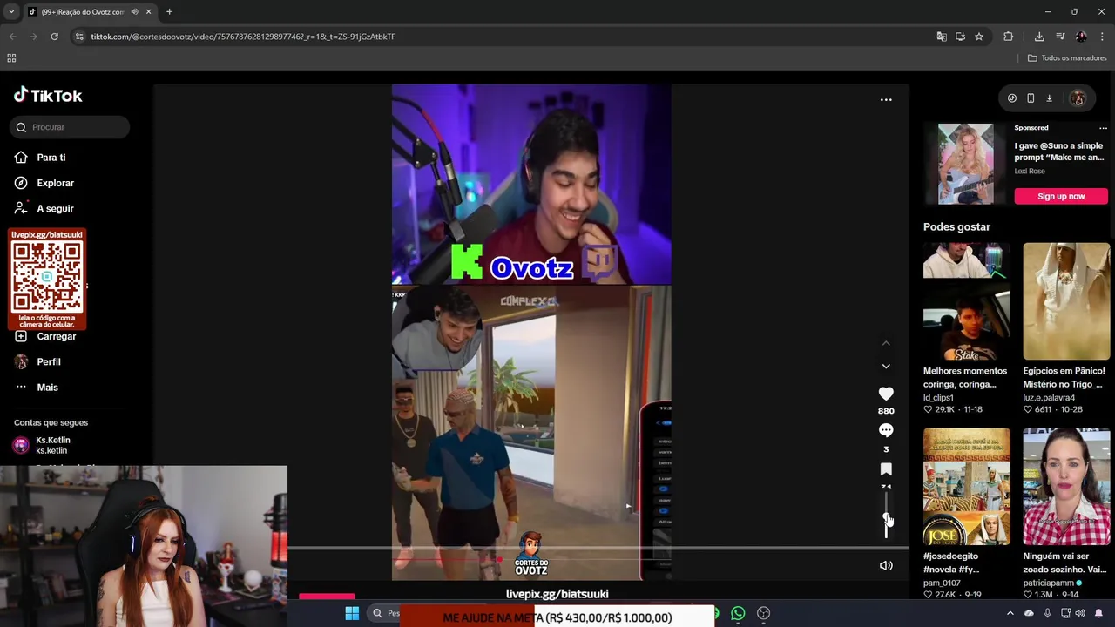Open the sponsored Lexi Rose ad thumbnail

pos(965,164)
